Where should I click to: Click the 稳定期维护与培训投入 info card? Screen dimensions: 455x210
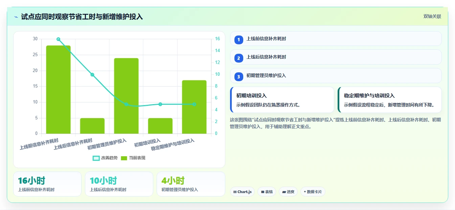pyautogui.click(x=390, y=100)
